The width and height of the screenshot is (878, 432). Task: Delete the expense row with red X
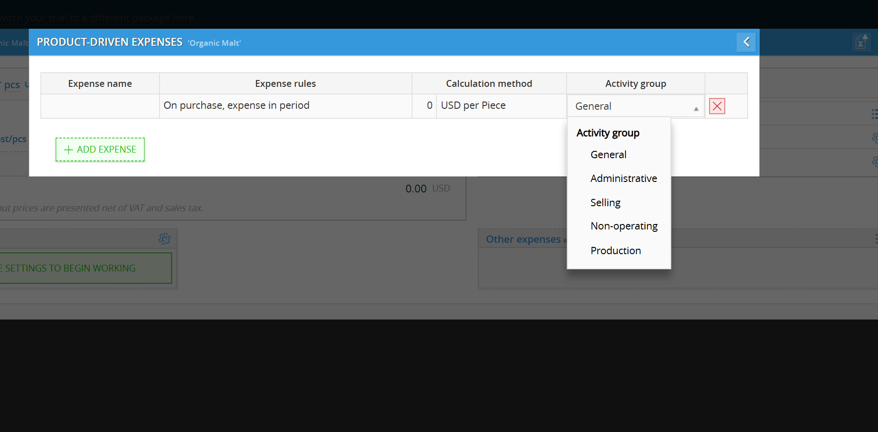717,106
